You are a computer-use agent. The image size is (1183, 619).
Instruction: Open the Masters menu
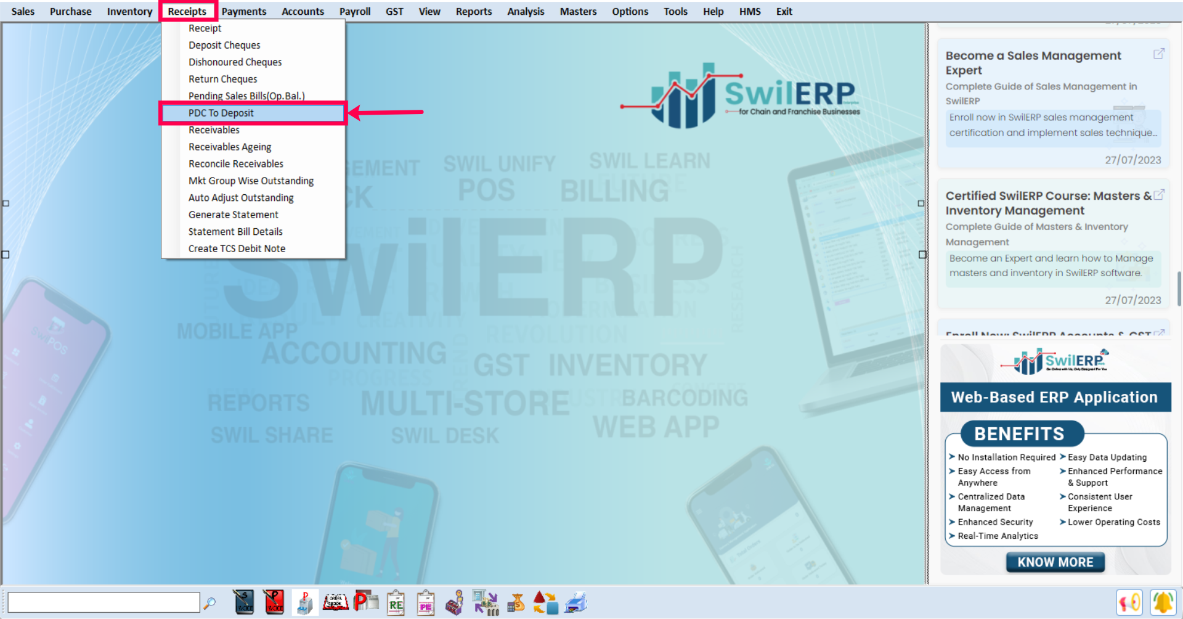[578, 11]
